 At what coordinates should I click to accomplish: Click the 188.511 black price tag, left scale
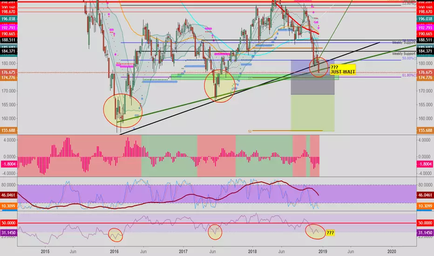pyautogui.click(x=8, y=40)
